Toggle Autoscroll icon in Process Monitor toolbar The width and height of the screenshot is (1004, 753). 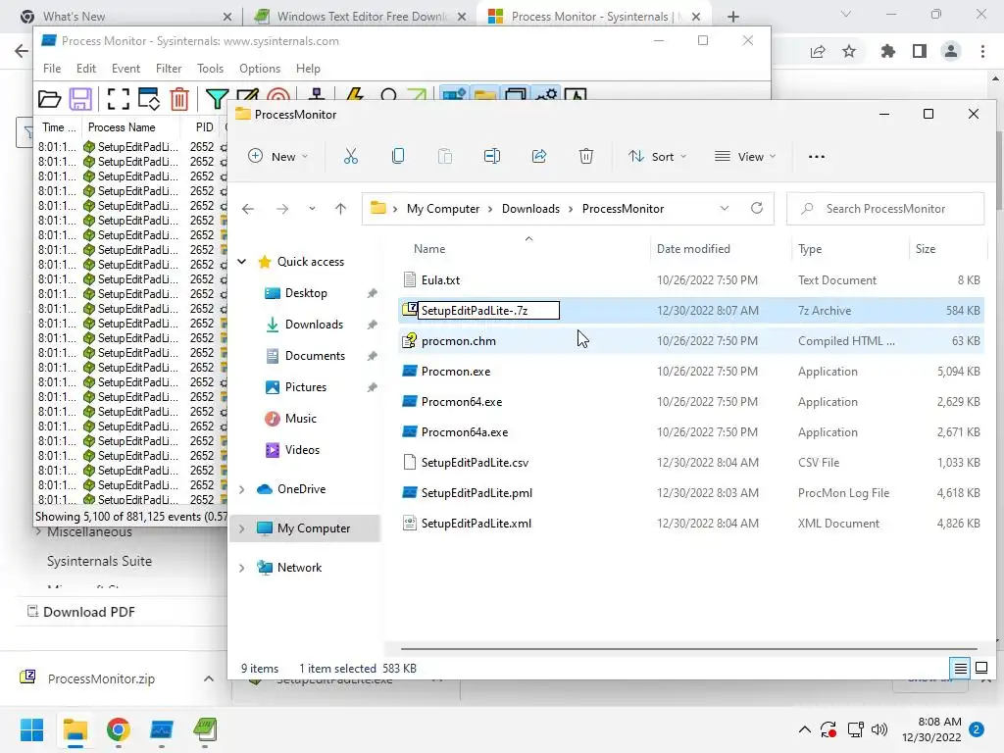coord(149,99)
